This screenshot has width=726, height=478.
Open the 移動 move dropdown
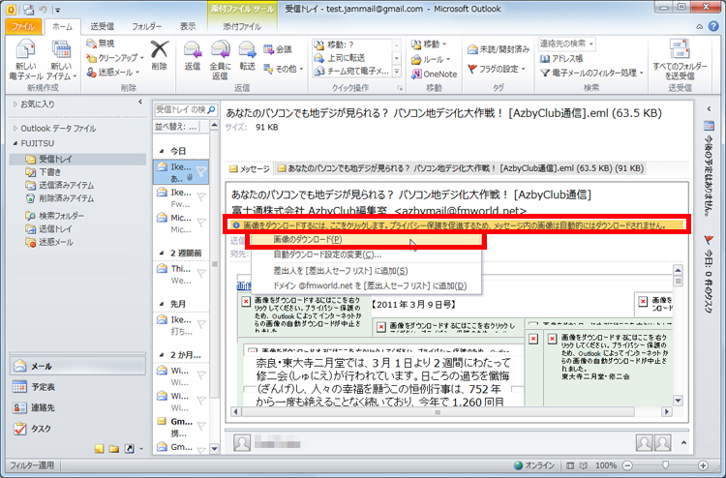[429, 45]
